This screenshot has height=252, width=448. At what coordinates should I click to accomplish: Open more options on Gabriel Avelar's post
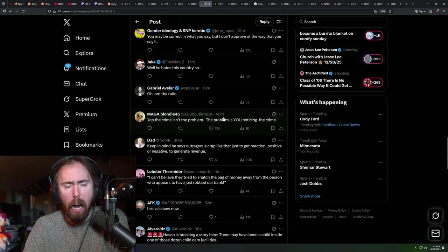click(281, 88)
